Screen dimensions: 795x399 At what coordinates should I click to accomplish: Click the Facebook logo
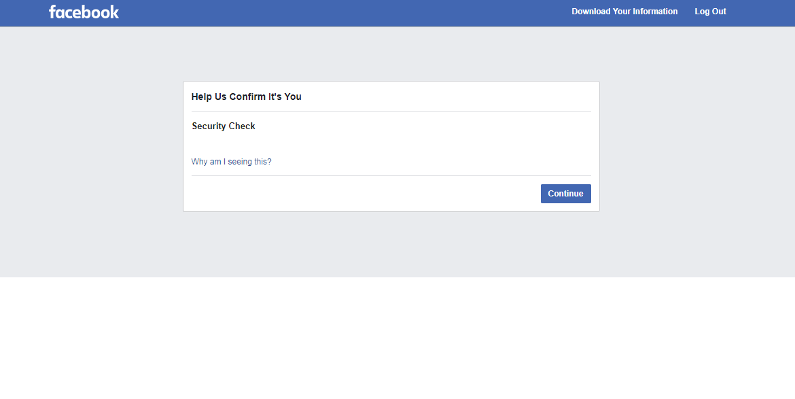[84, 12]
